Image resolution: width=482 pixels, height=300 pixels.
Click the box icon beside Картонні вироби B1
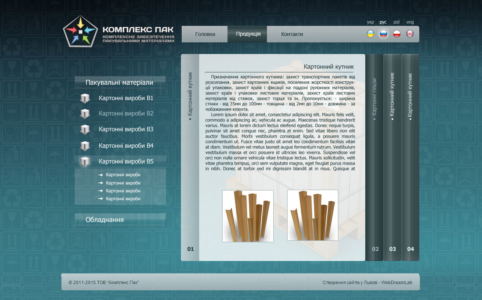(85, 98)
